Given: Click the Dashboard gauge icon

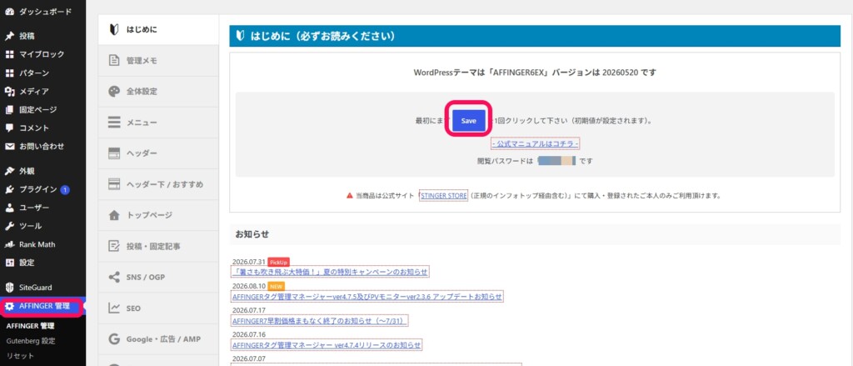Looking at the screenshot, I should click(x=9, y=12).
